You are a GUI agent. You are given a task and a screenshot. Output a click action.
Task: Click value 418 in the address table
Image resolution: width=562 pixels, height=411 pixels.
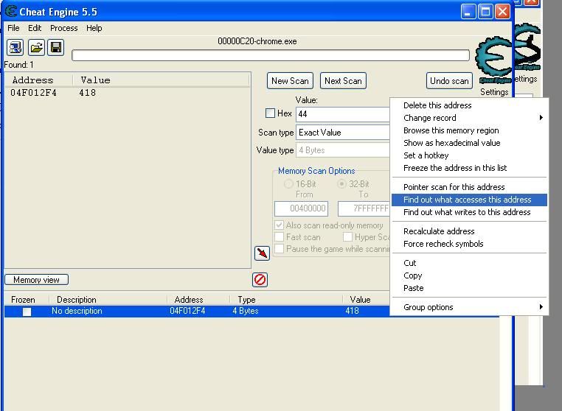(352, 311)
